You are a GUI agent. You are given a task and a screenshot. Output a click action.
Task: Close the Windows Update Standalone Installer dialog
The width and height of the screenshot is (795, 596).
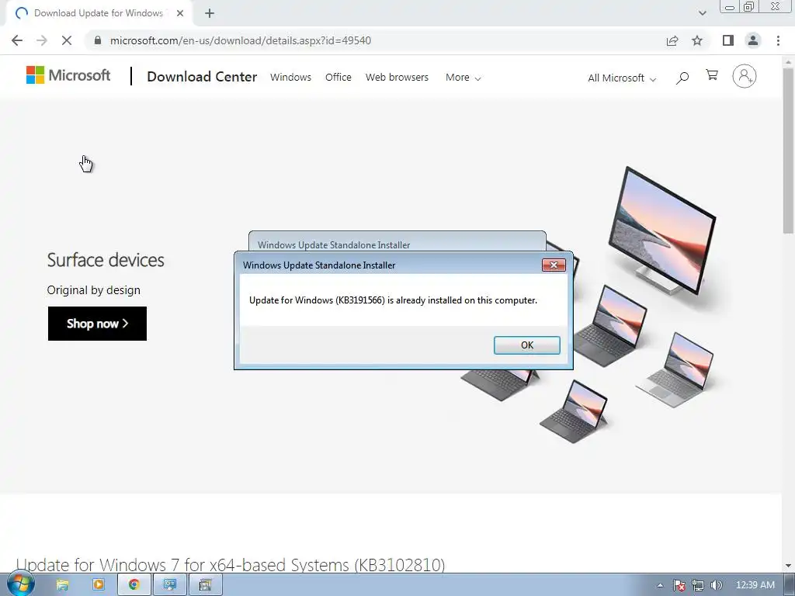tap(554, 265)
